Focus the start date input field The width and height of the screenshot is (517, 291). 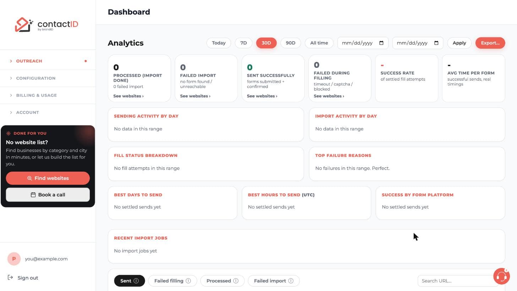tap(363, 43)
